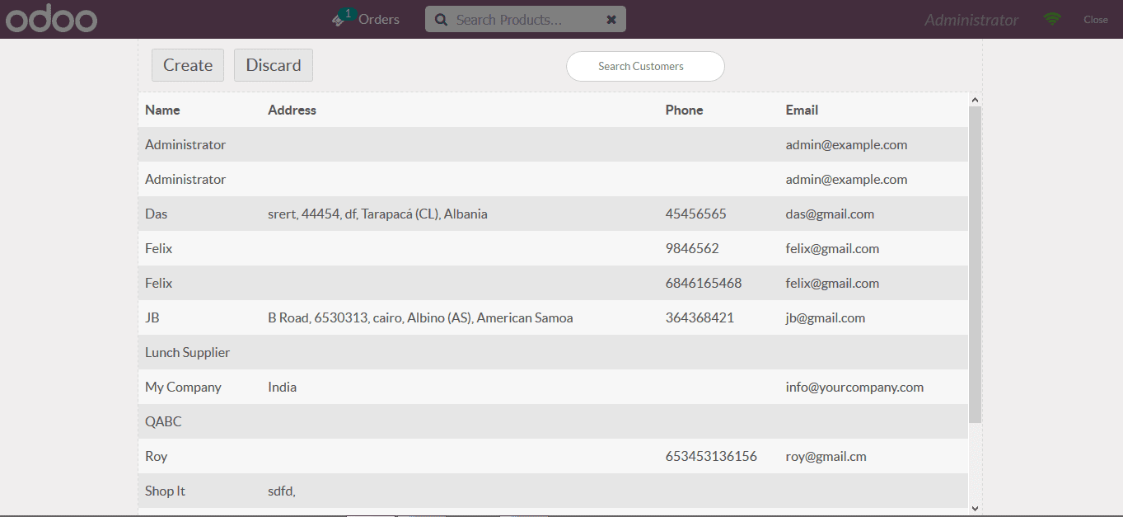Click the scrollbar up arrow

(x=975, y=97)
